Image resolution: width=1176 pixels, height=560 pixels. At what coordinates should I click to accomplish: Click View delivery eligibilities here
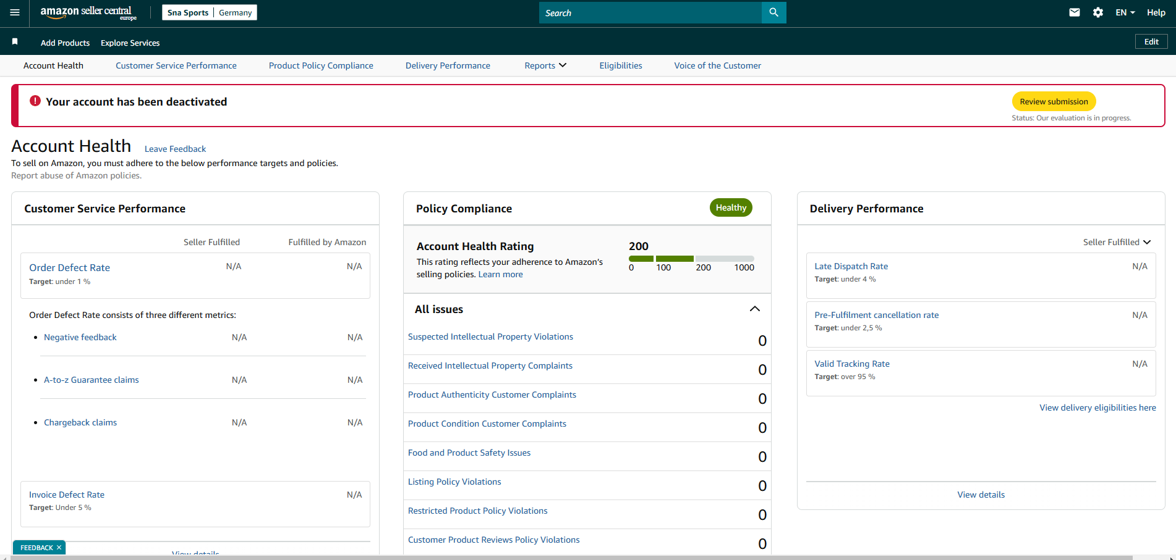point(1097,407)
